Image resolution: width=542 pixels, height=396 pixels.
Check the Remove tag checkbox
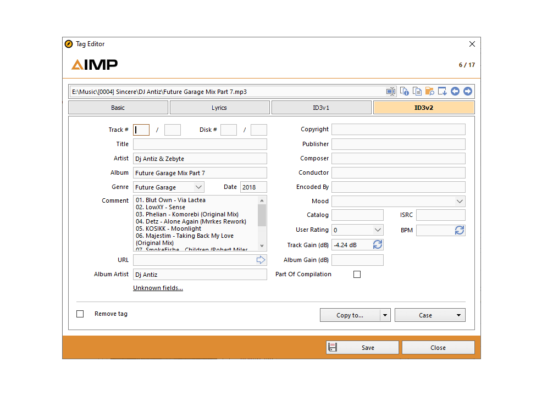pos(80,314)
